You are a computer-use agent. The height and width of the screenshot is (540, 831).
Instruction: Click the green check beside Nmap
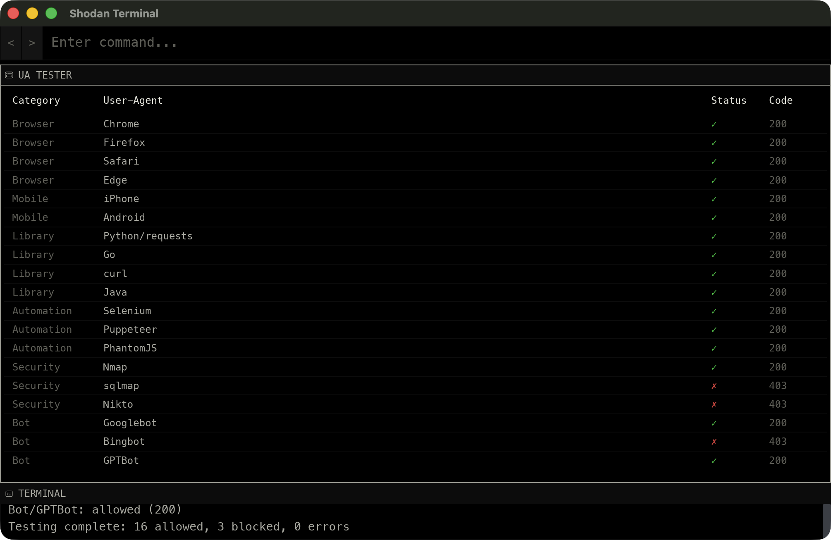point(714,367)
